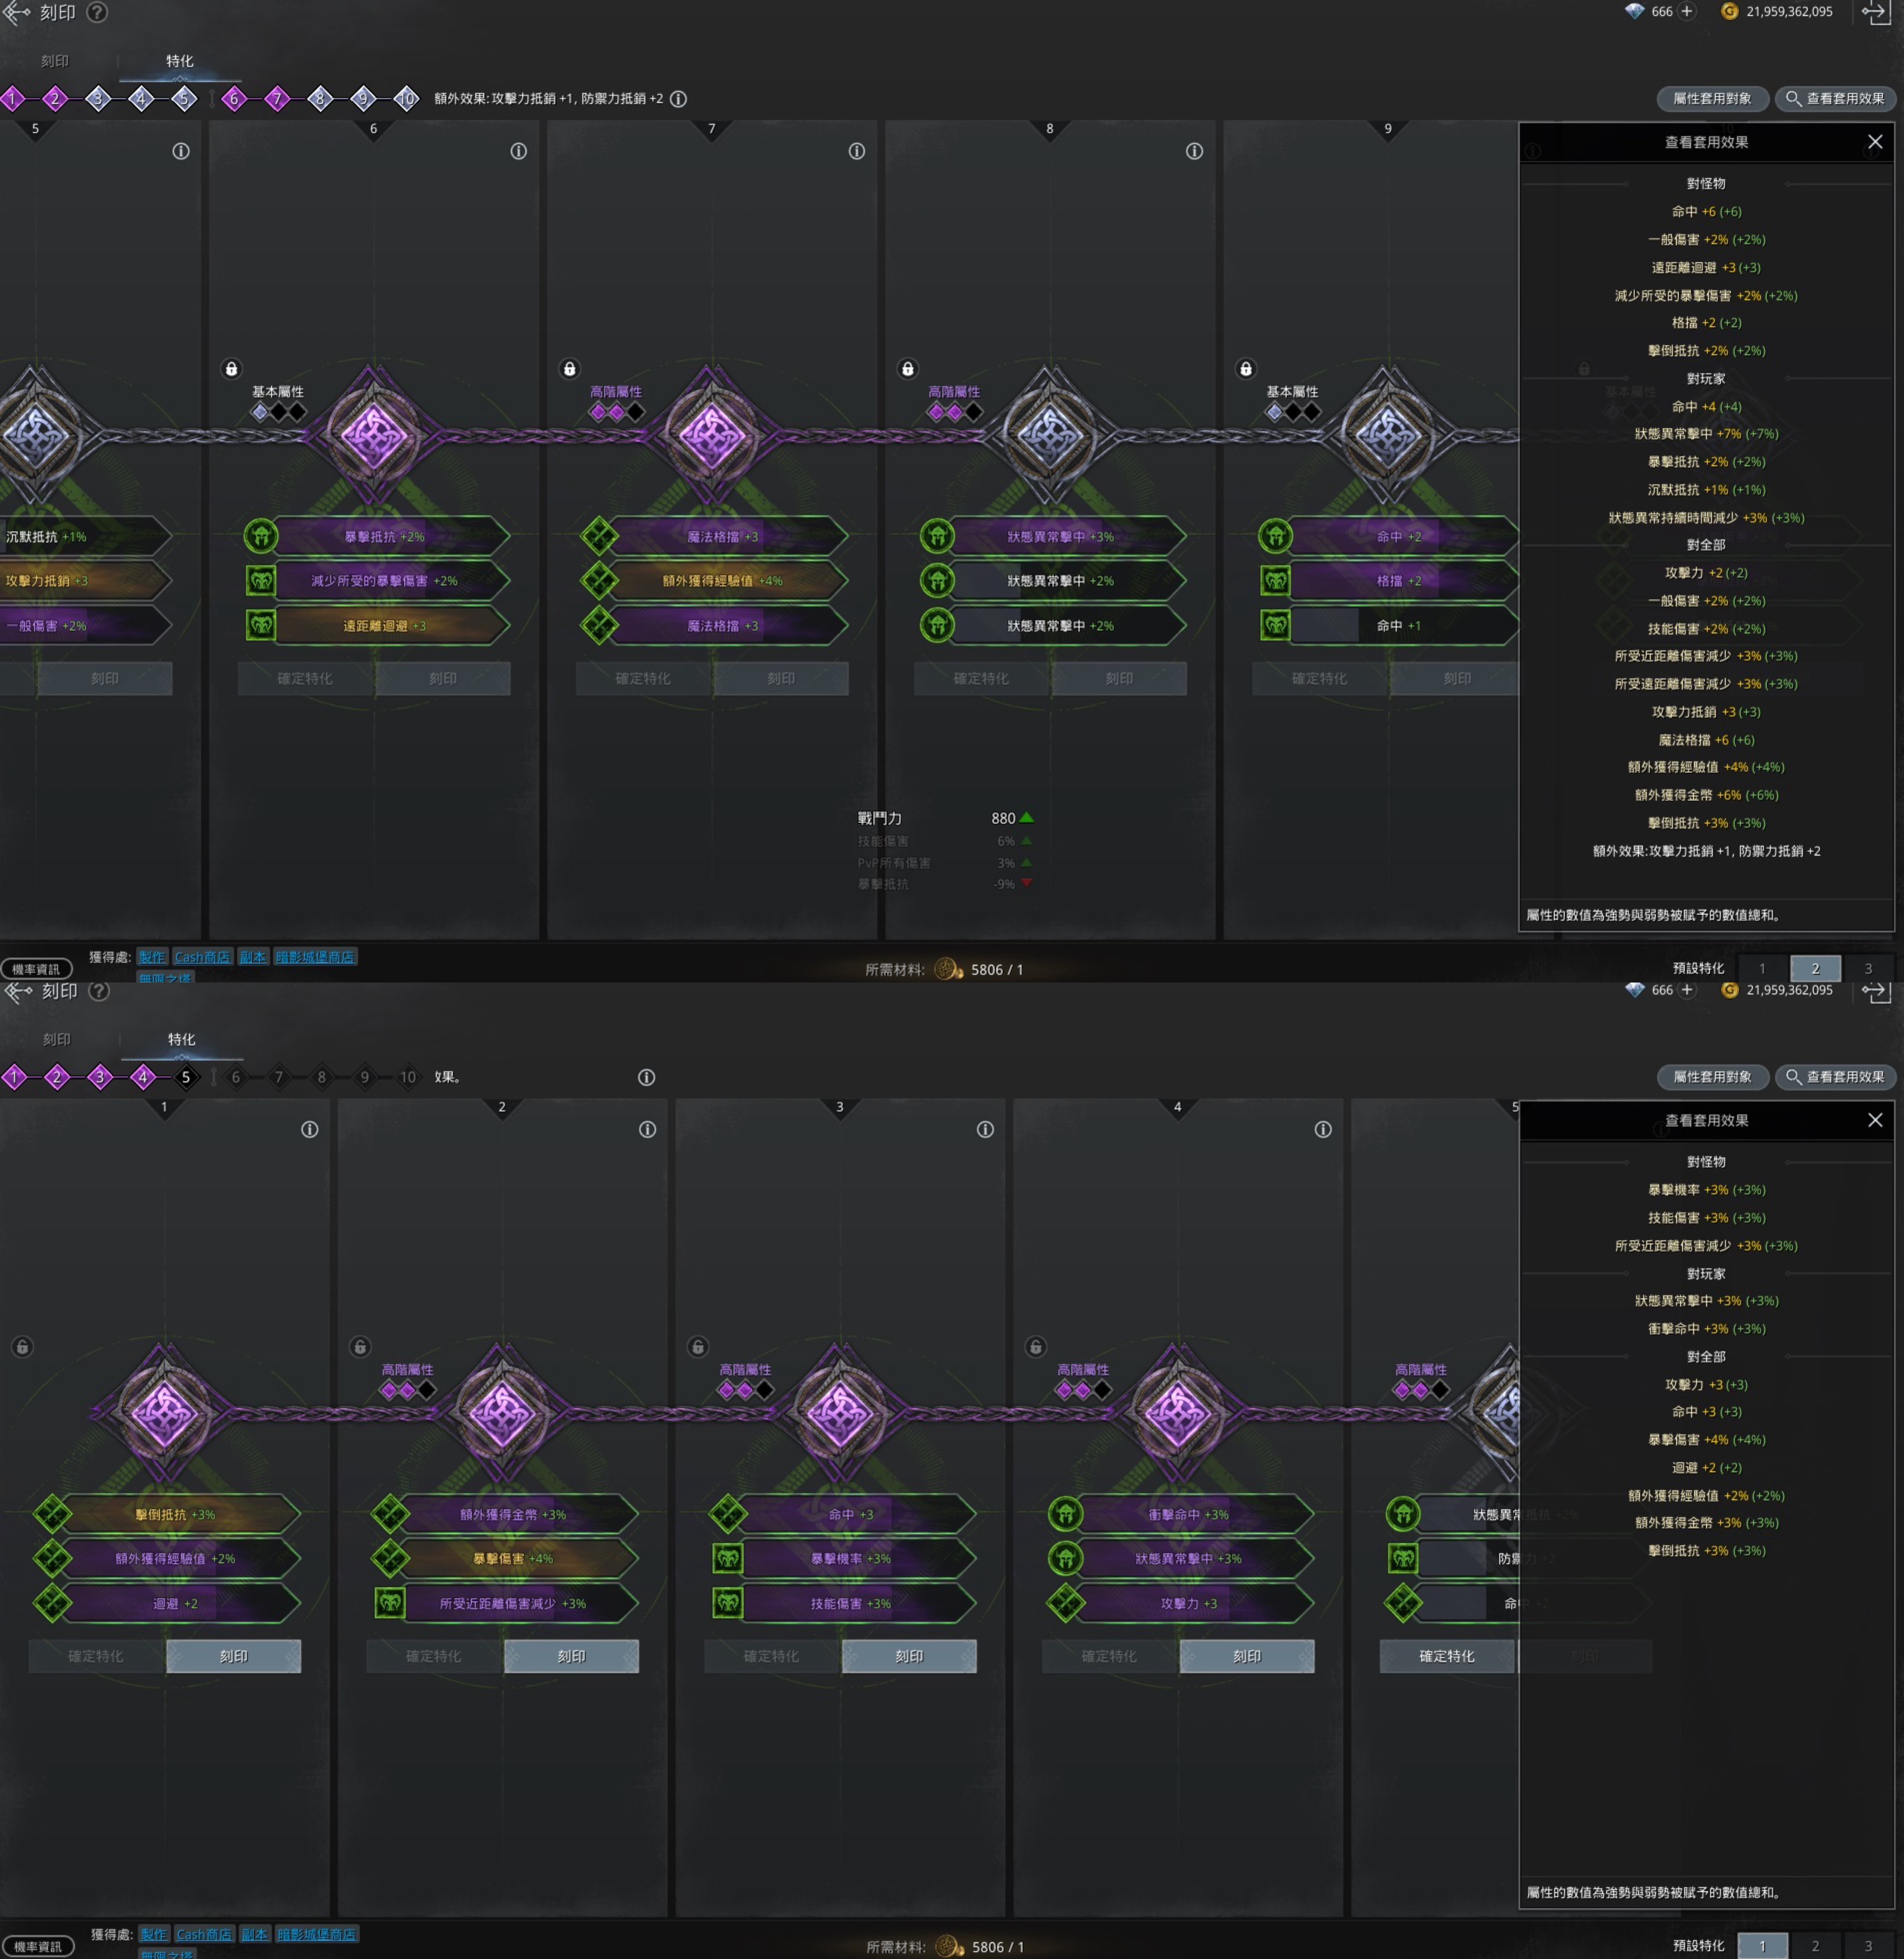The height and width of the screenshot is (1959, 1904).
Task: Select the purple engraving gem of slot 6
Action: coord(373,435)
